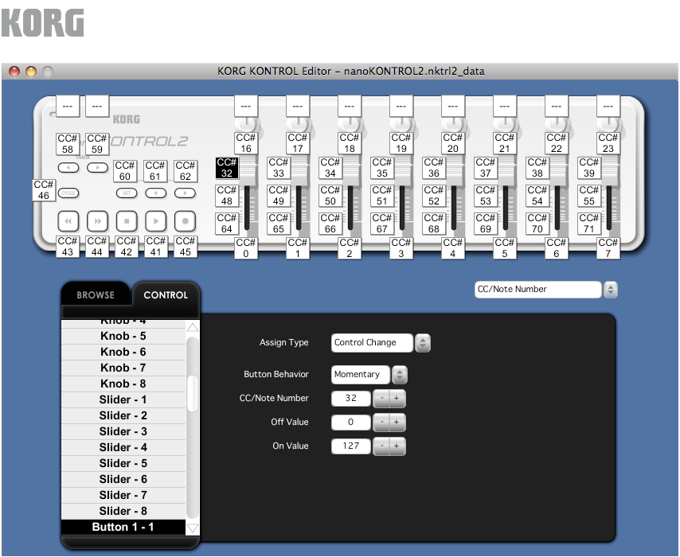The width and height of the screenshot is (680, 557).
Task: Select the highlighted CC# 32 button label
Action: [x=227, y=168]
